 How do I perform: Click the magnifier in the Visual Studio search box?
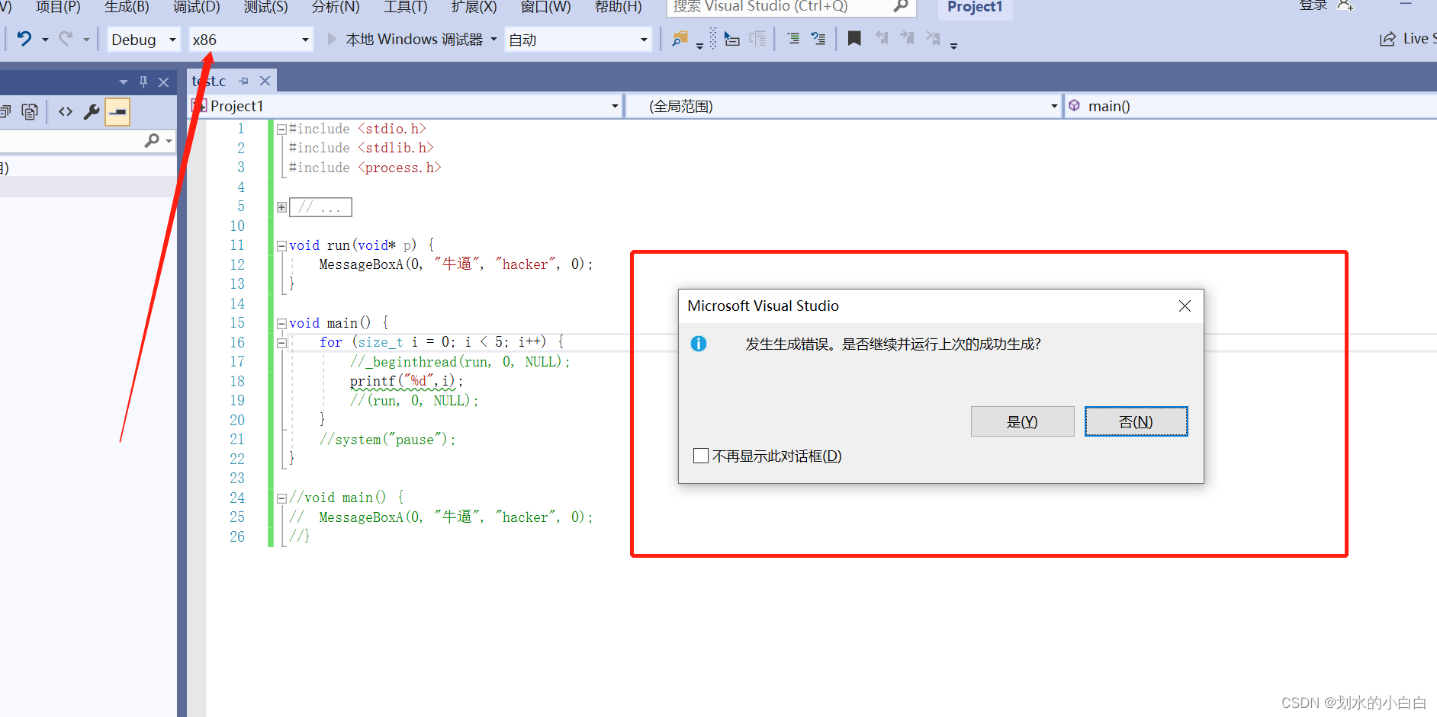click(901, 6)
